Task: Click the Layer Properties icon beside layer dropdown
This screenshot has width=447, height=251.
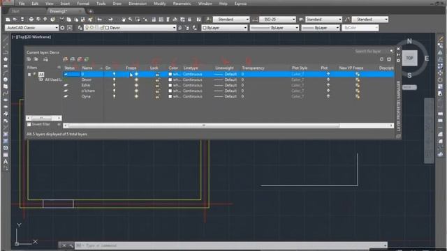Action: coord(80,28)
